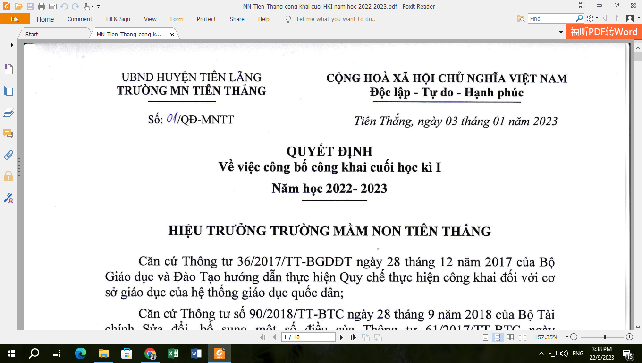Click the Save icon in title bar

click(x=30, y=7)
